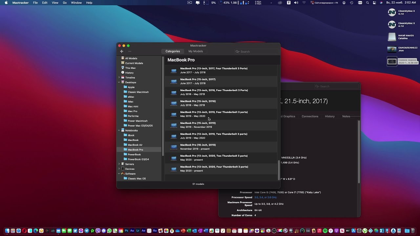Open the Go menu
Image resolution: width=420 pixels, height=236 pixels.
click(x=65, y=3)
